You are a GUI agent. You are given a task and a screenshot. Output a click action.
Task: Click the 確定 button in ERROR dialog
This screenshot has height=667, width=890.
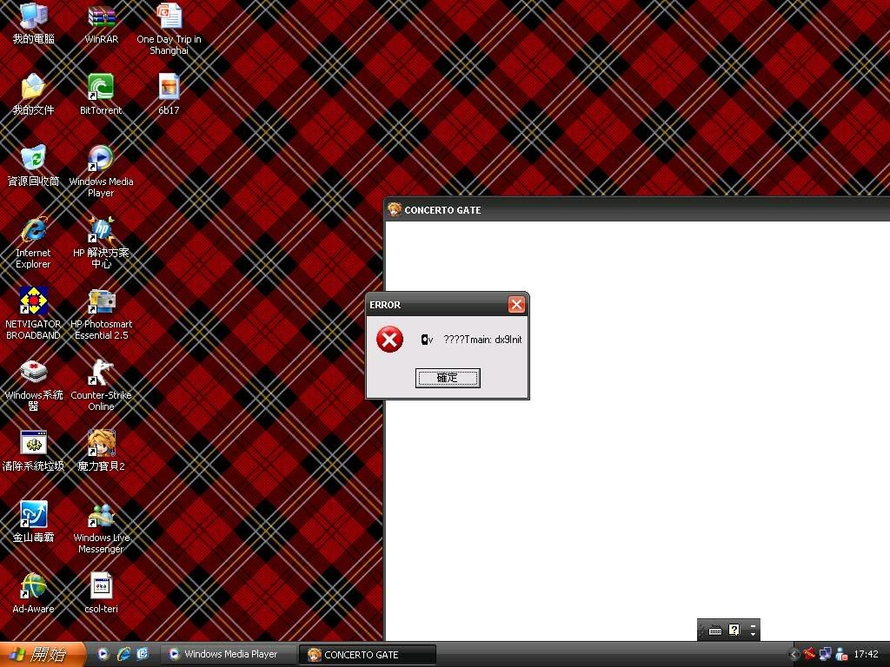coord(448,378)
